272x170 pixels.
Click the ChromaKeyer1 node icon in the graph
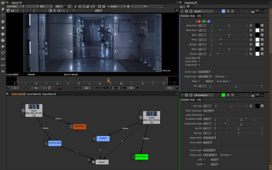133,157
